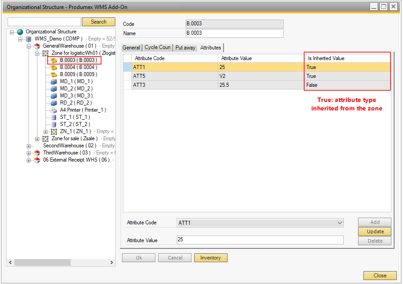Click the globe icon for Organizational Structure

(x=20, y=32)
